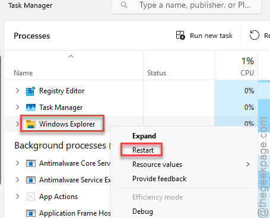
Task: Click Task Manager's 0% CPU value
Action: [x=249, y=108]
